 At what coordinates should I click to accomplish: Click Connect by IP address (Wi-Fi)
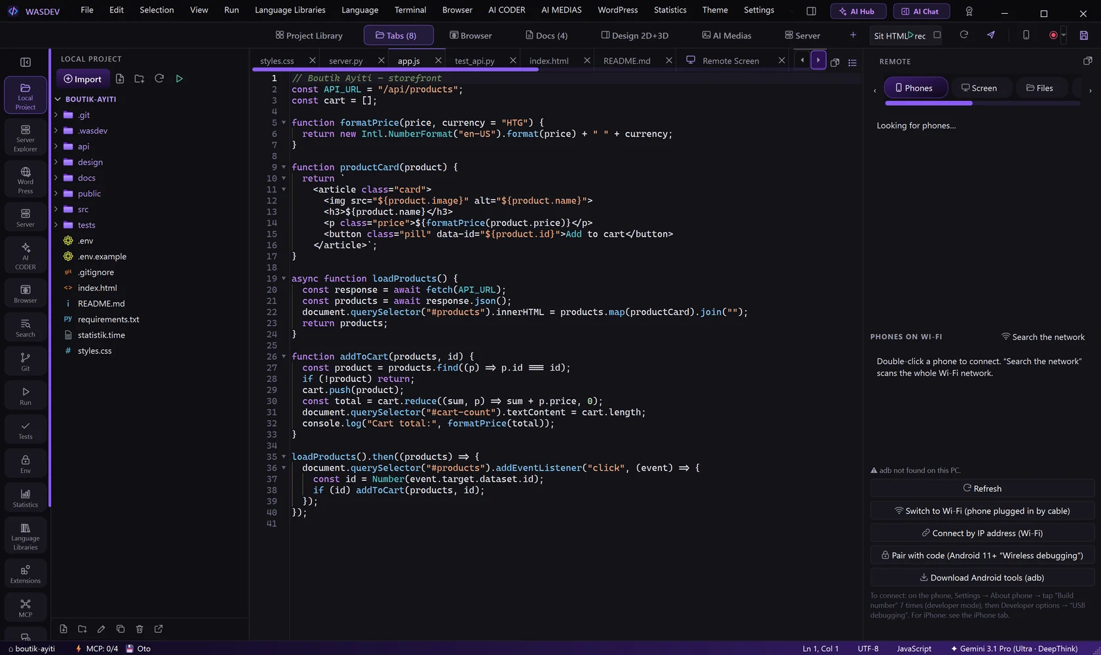pyautogui.click(x=982, y=533)
